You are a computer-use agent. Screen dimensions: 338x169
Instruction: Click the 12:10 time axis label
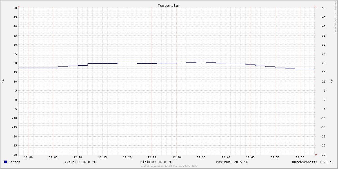[x=78, y=157]
